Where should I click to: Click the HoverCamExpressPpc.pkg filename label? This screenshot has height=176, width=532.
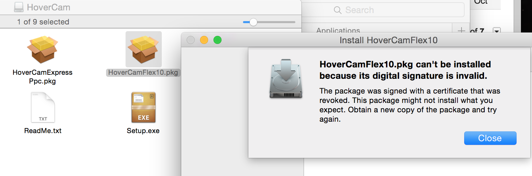42,77
